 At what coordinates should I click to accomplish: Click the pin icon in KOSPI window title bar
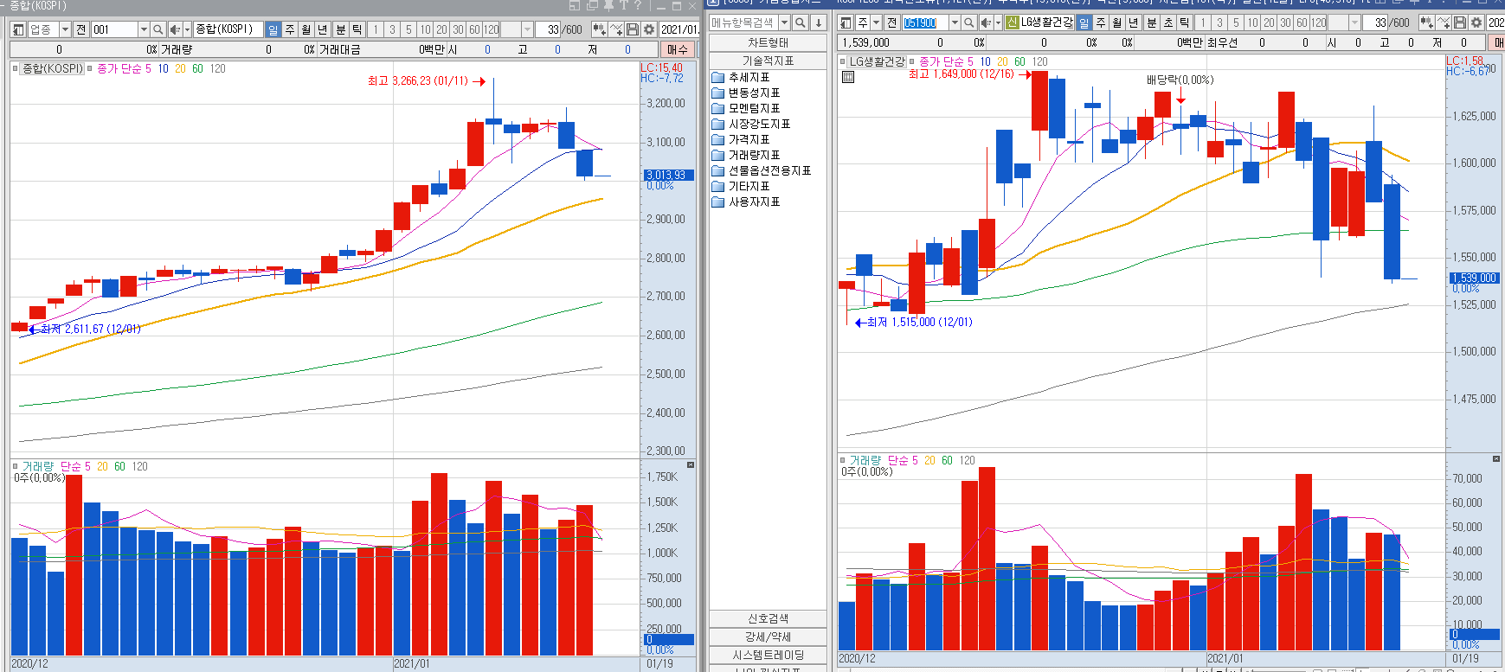point(608,4)
